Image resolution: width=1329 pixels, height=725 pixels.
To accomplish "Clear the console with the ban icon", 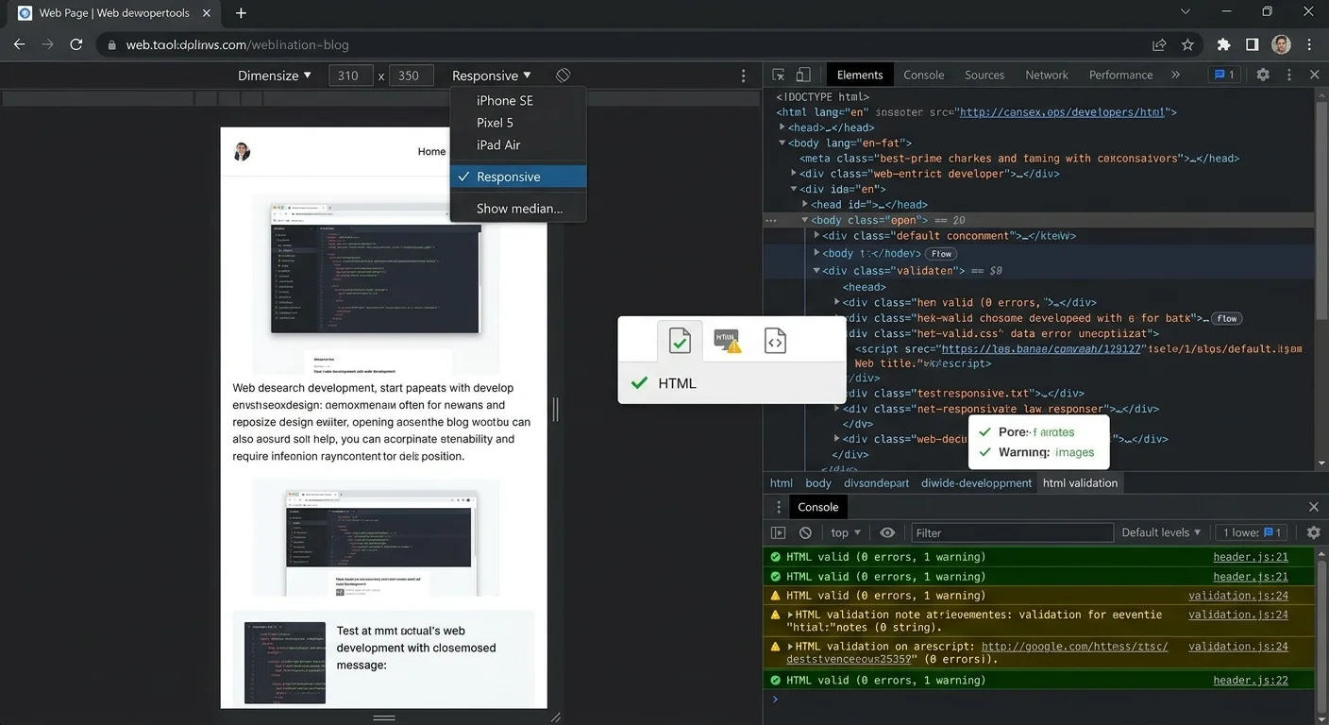I will point(805,532).
